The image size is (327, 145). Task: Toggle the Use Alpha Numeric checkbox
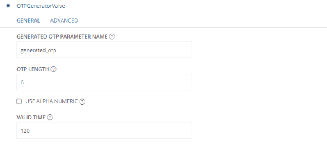tap(19, 101)
